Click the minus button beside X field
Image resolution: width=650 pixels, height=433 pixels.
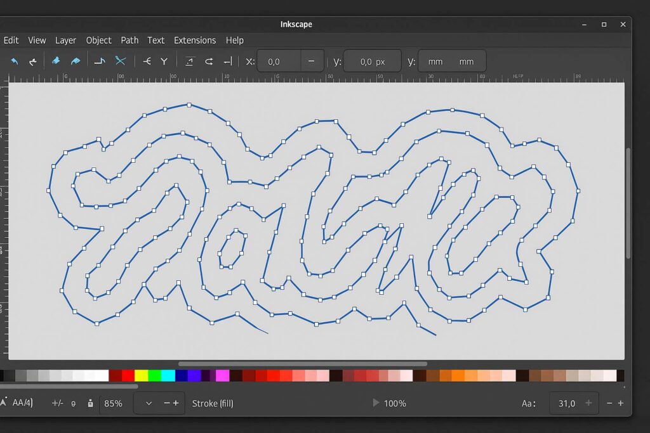(x=311, y=61)
